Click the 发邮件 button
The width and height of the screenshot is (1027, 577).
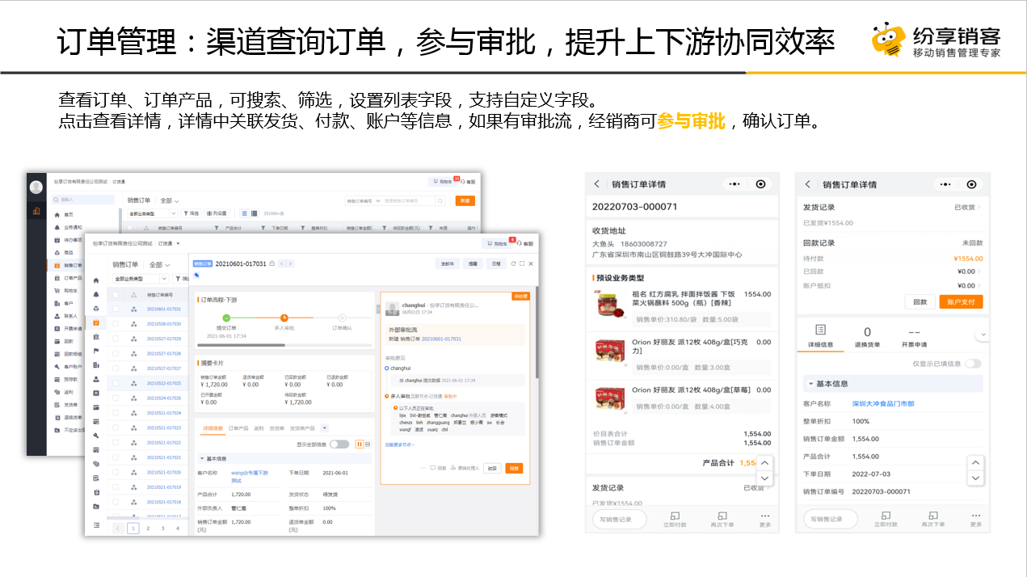click(x=448, y=263)
